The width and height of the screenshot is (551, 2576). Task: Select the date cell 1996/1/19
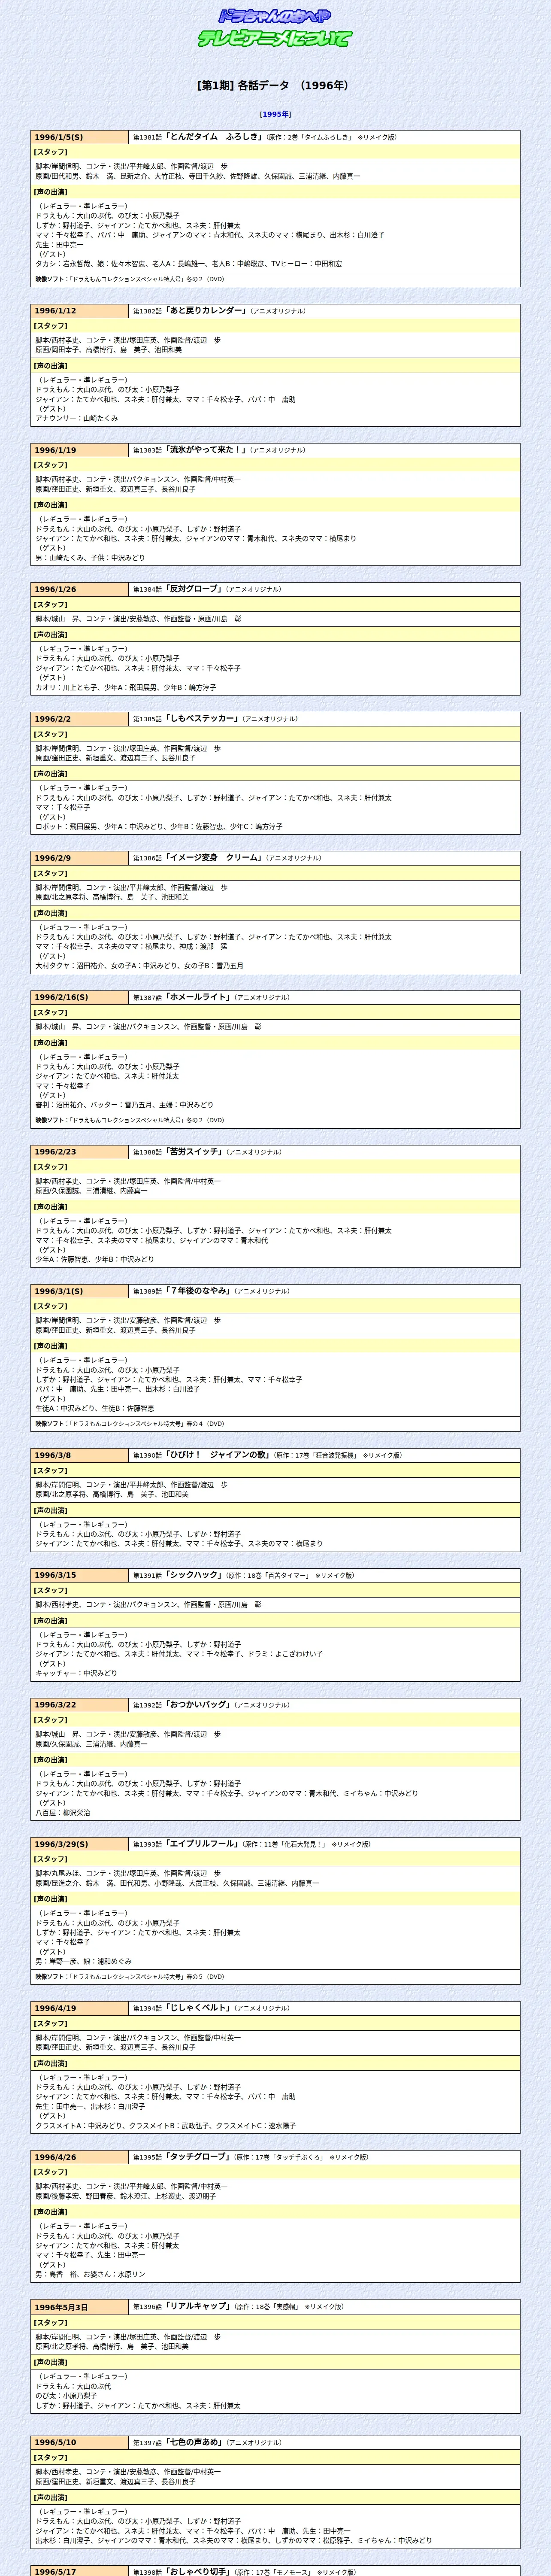tap(80, 450)
